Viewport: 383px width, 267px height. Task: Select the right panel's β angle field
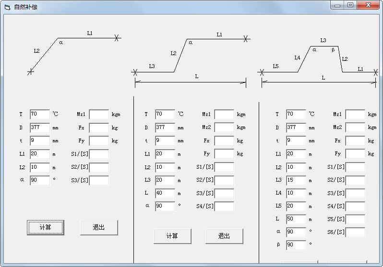[x=296, y=245]
